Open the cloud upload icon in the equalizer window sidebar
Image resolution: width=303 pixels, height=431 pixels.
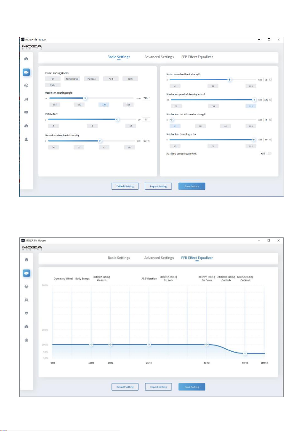coord(27,326)
